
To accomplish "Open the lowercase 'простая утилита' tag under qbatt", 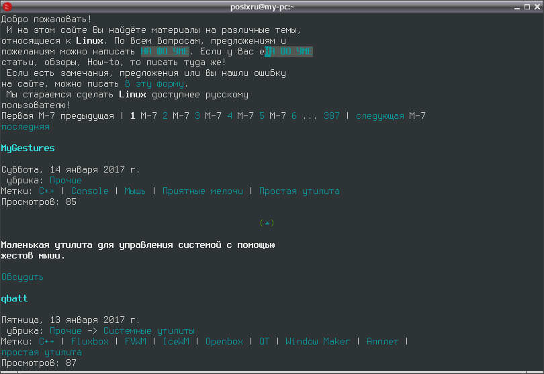I will click(x=41, y=353).
